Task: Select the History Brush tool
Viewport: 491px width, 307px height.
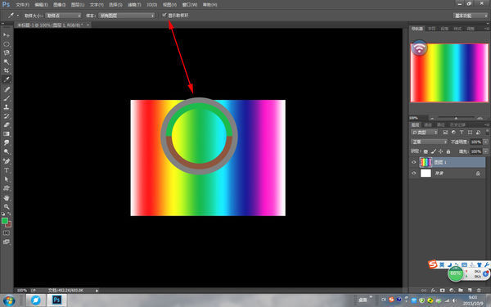Action: 7,116
